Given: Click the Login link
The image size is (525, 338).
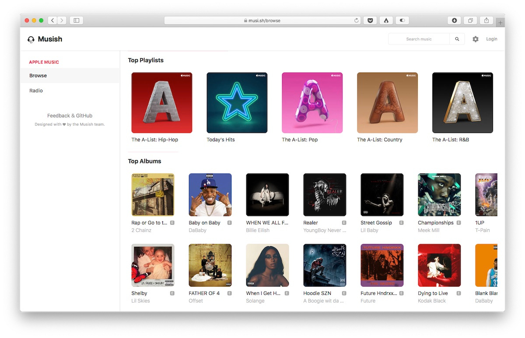Looking at the screenshot, I should tap(492, 39).
